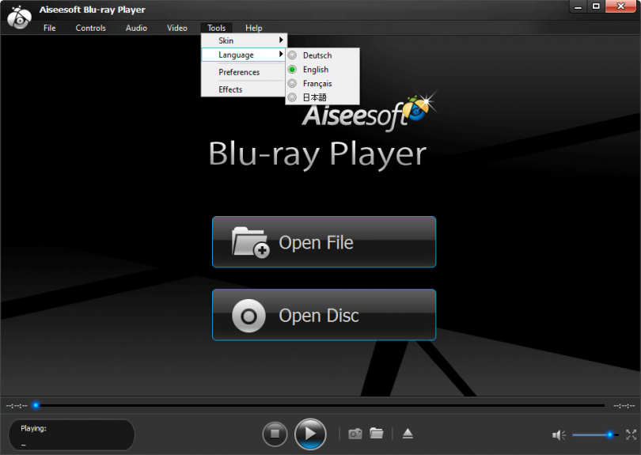
Task: Expand the Language submenu arrow
Action: [x=281, y=55]
